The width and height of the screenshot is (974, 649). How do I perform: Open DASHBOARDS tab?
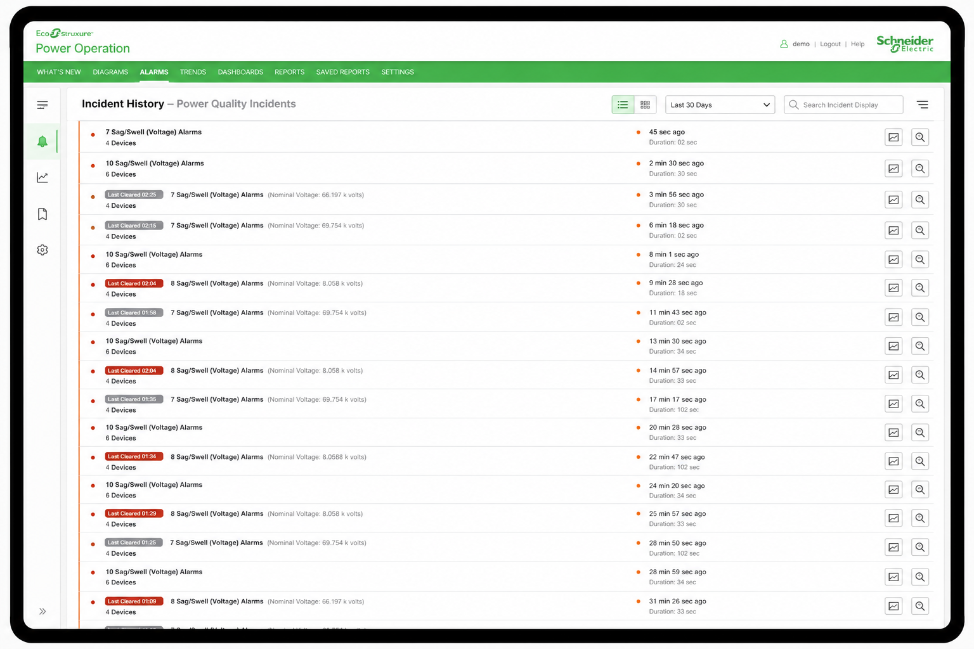click(240, 72)
